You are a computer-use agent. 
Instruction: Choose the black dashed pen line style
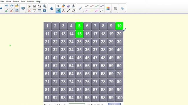pyautogui.click(x=102, y=11)
